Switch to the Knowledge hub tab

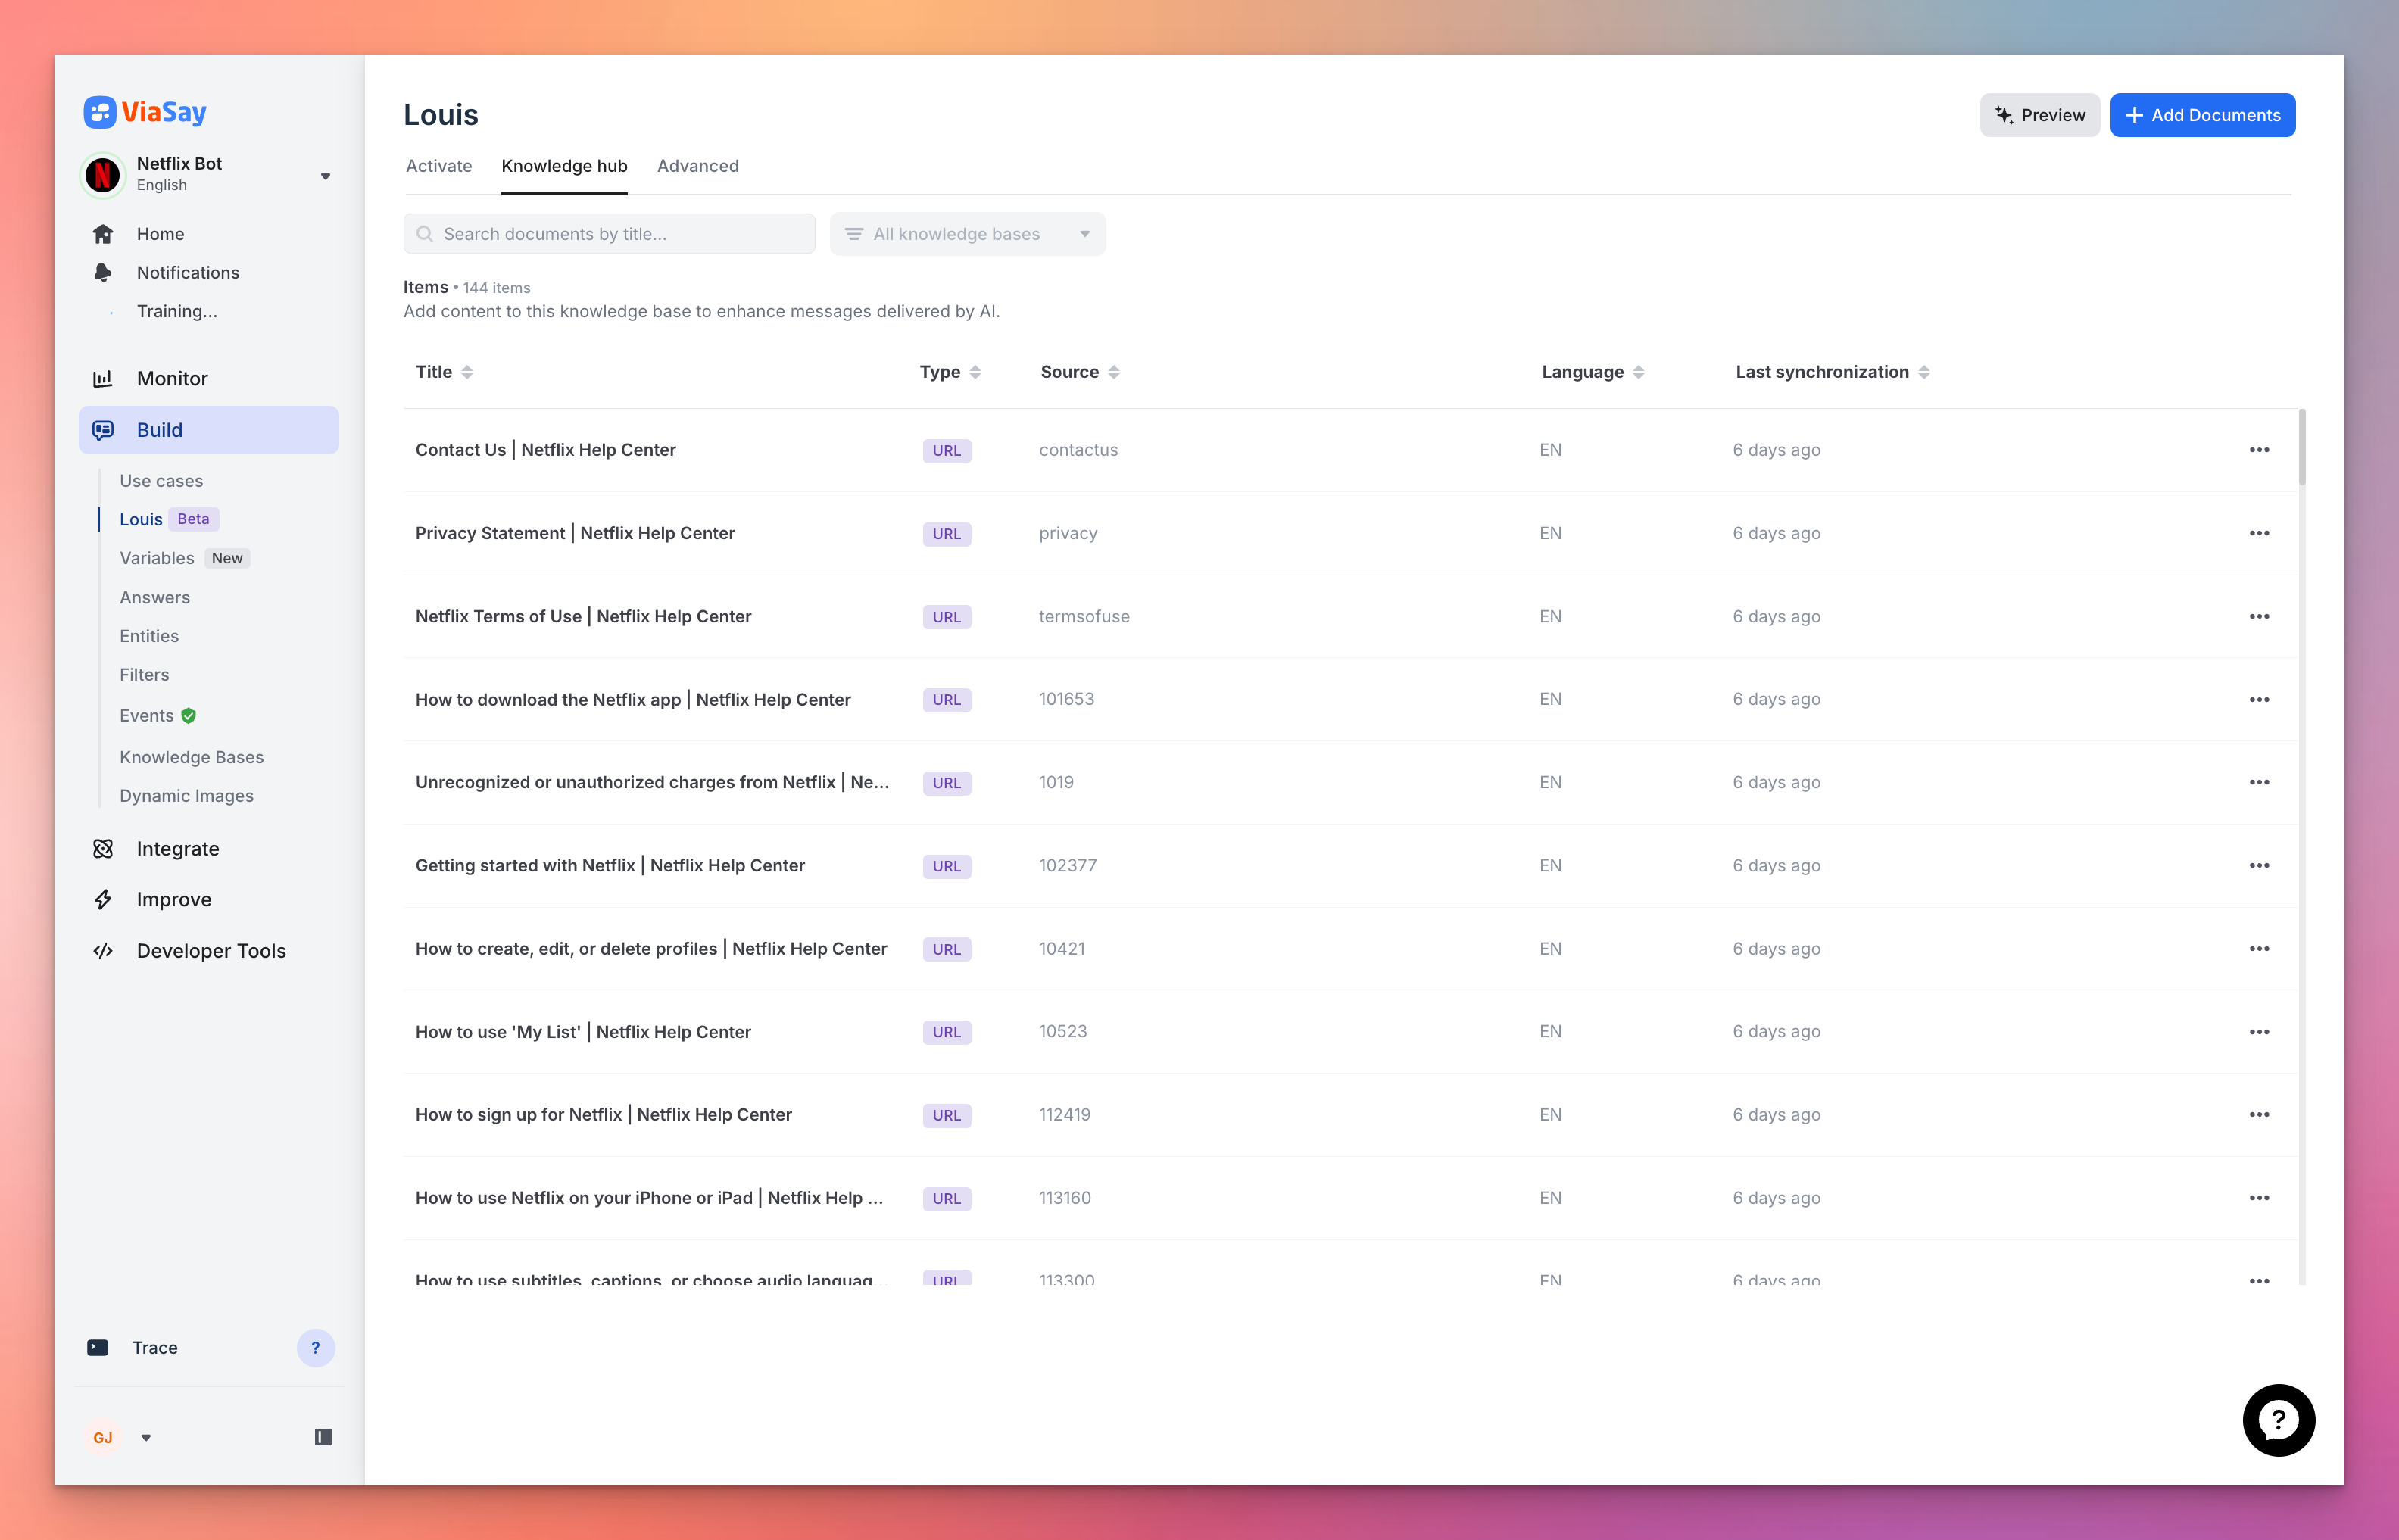pyautogui.click(x=564, y=166)
